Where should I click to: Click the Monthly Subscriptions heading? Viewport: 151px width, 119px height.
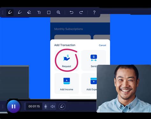click(68, 29)
